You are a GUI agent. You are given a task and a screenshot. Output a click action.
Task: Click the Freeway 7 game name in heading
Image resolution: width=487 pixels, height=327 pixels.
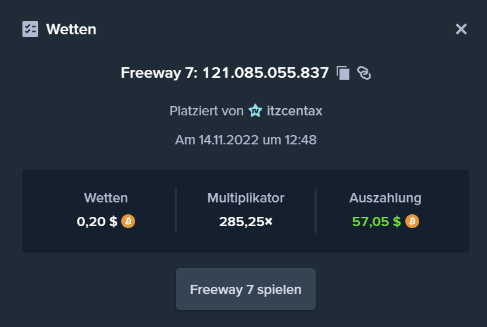click(159, 73)
